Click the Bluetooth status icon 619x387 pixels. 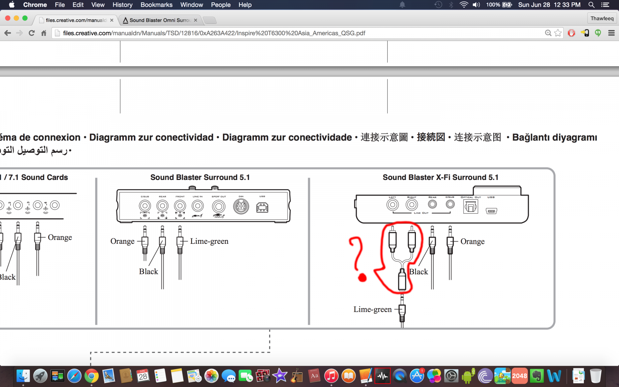pos(451,5)
